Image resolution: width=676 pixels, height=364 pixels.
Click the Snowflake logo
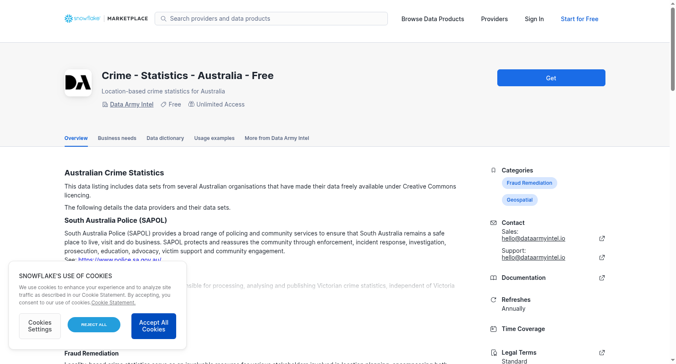[x=82, y=19]
